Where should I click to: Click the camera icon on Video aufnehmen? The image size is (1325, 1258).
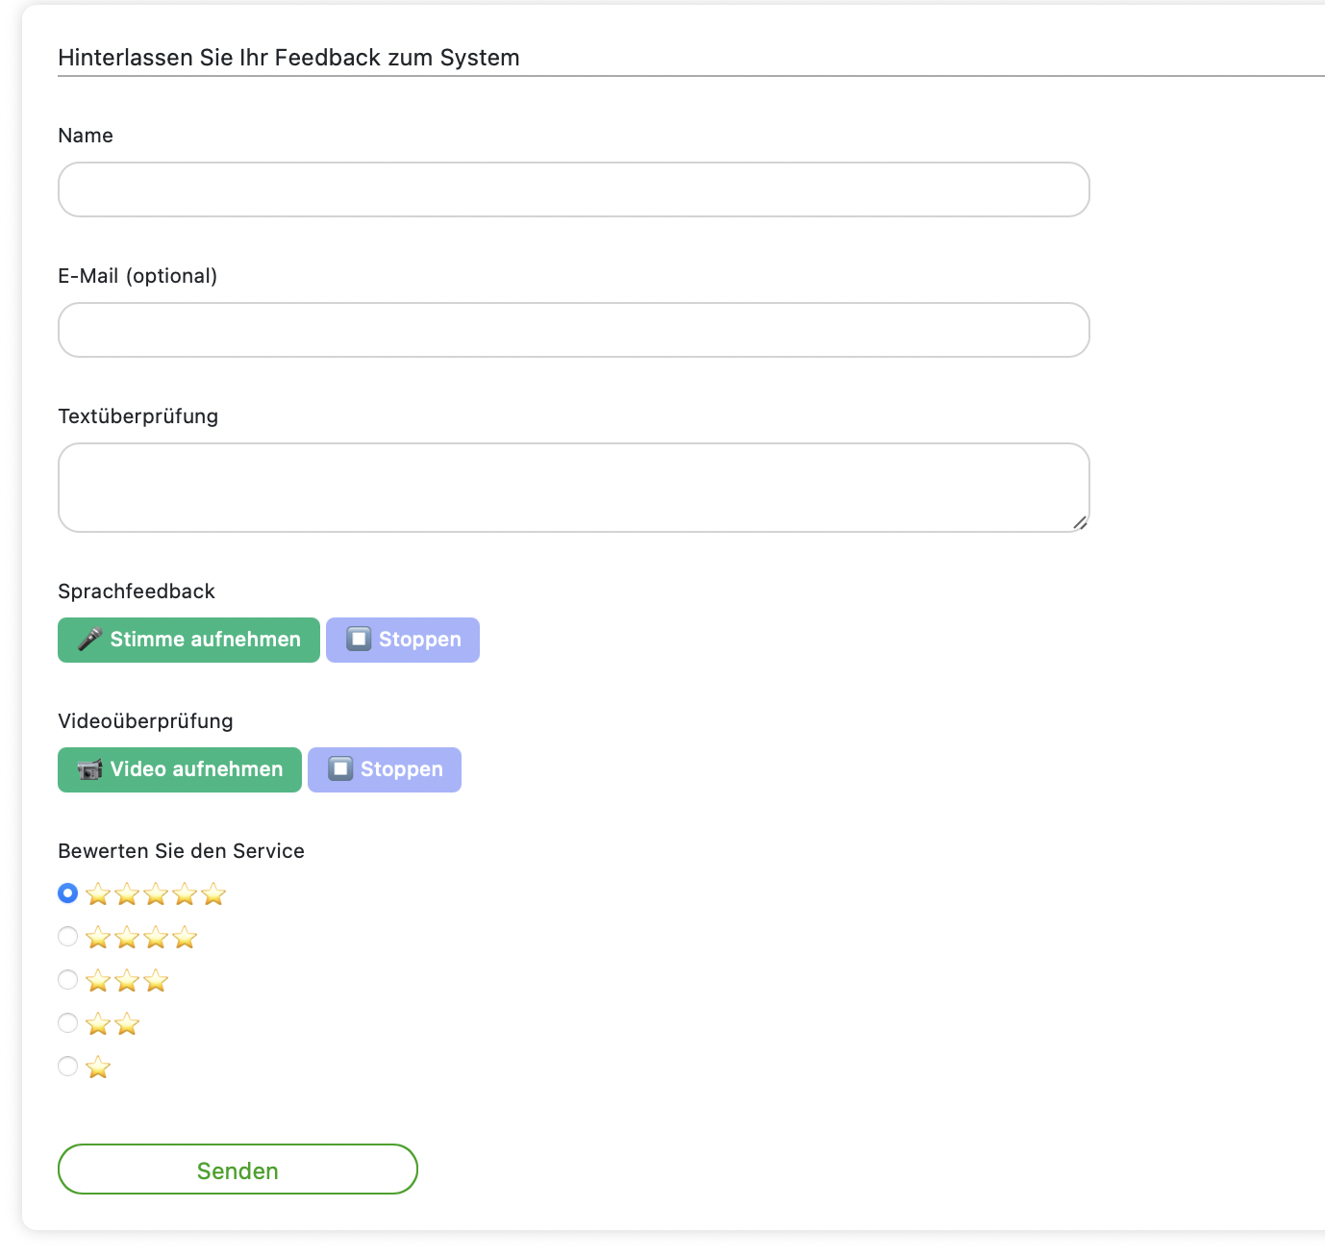[x=89, y=769]
